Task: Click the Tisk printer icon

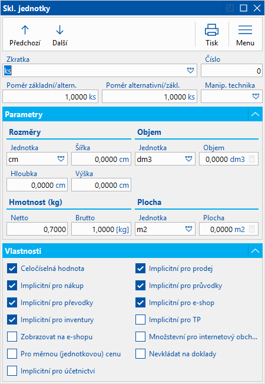Action: [x=211, y=30]
